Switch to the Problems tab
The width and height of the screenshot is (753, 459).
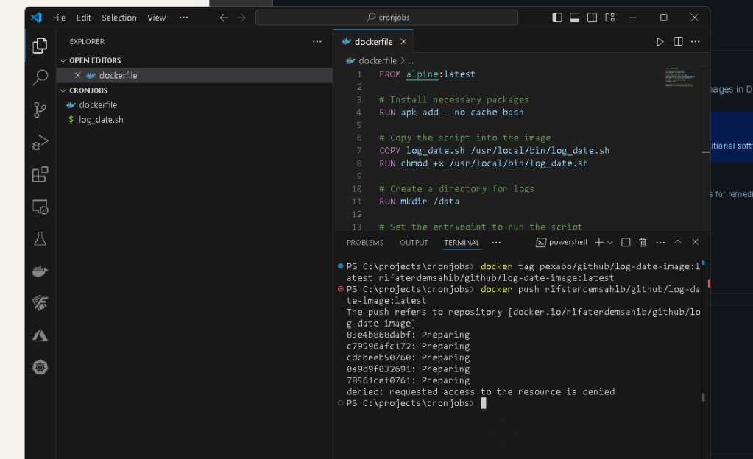365,243
